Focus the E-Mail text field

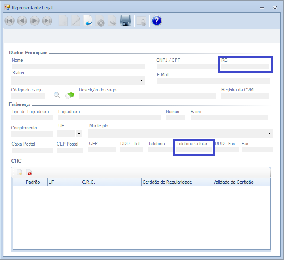point(213,81)
